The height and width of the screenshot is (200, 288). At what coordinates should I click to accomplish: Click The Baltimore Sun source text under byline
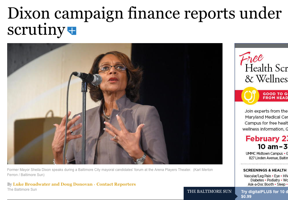click(22, 190)
